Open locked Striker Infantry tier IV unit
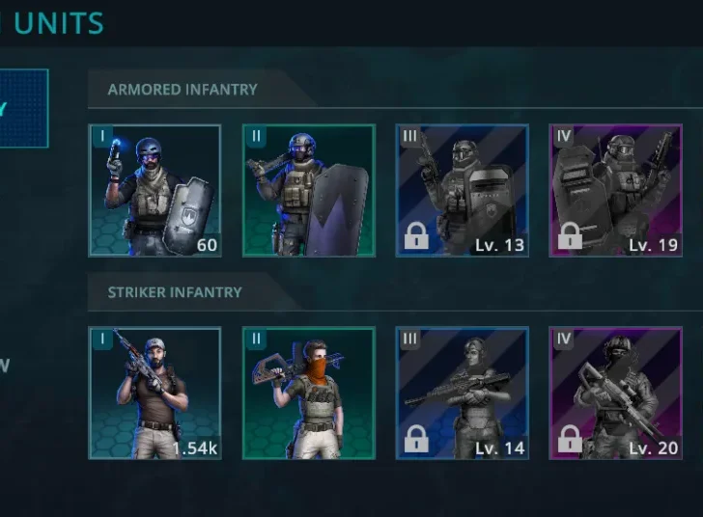 point(615,394)
